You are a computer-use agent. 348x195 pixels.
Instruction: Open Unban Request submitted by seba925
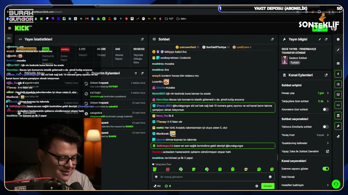[115, 105]
